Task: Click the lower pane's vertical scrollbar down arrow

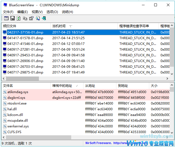Action: click(172, 132)
